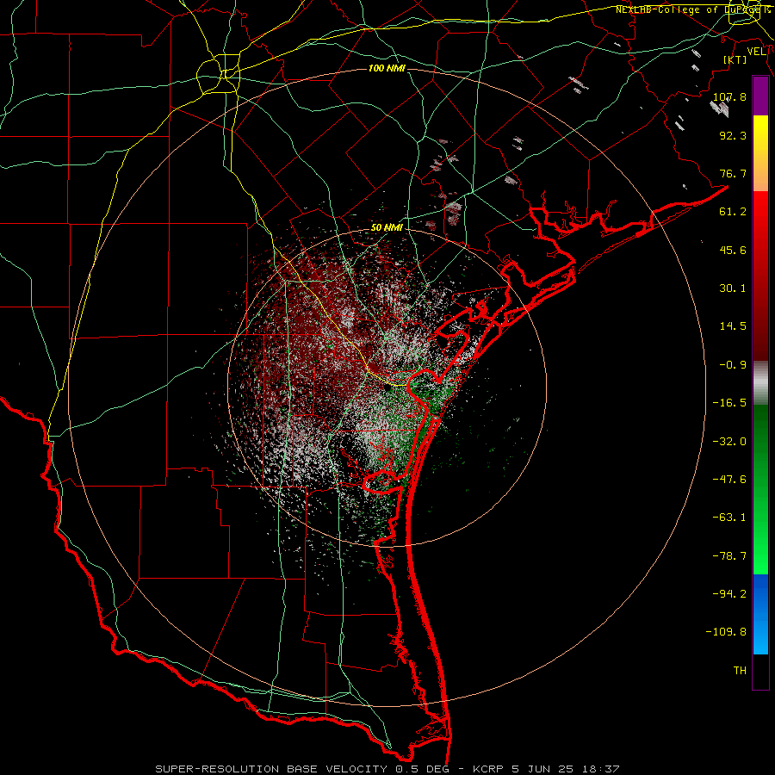Click the TH label under the scale
The width and height of the screenshot is (775, 775).
740,671
